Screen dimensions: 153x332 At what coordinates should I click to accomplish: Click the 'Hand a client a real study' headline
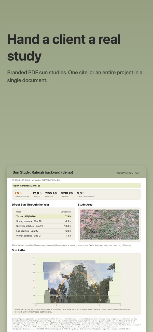[x=64, y=48]
